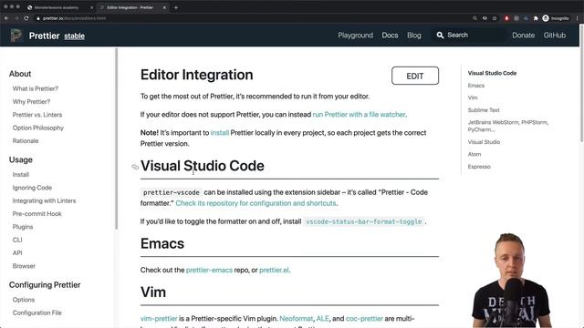Click the left sidebar vertical scrollbar
Image resolution: width=584 pixels, height=328 pixels.
[116, 138]
